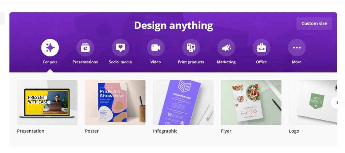Image resolution: width=345 pixels, height=153 pixels.
Task: Click the Infographic label text
Action: click(x=165, y=131)
